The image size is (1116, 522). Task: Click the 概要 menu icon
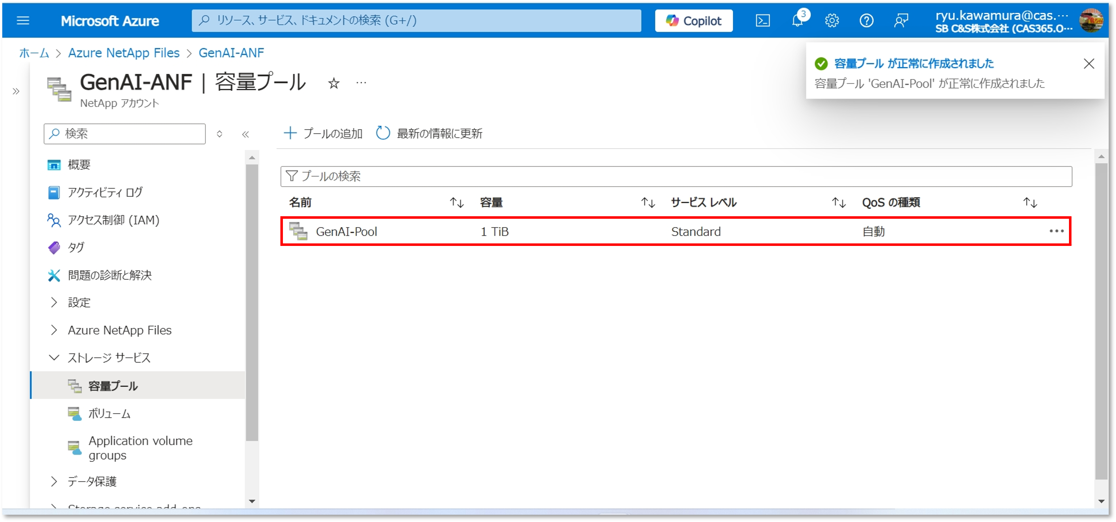pyautogui.click(x=54, y=165)
